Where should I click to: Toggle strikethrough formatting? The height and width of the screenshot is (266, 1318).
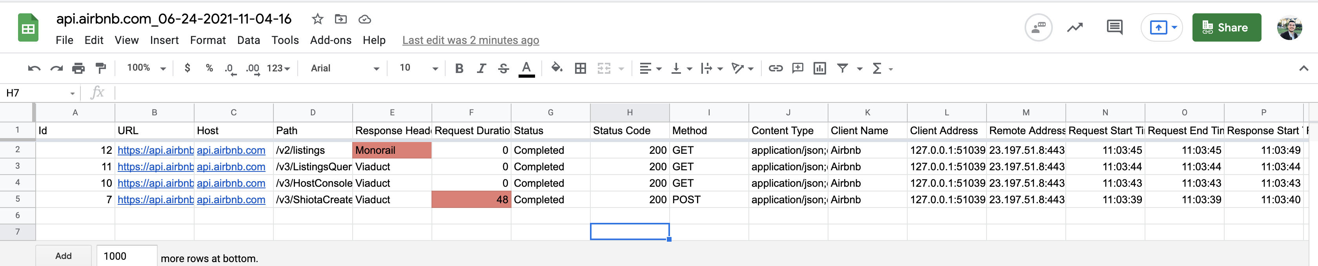pos(503,68)
